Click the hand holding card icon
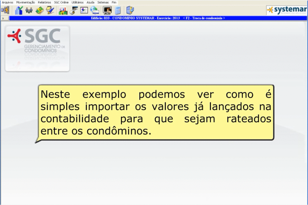This screenshot has width=308, height=205. (x=74, y=10)
